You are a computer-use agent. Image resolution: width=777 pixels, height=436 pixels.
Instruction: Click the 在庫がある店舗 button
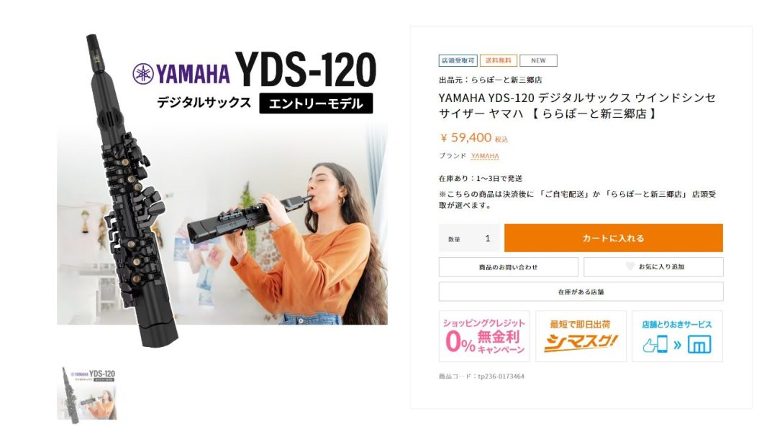(x=581, y=292)
